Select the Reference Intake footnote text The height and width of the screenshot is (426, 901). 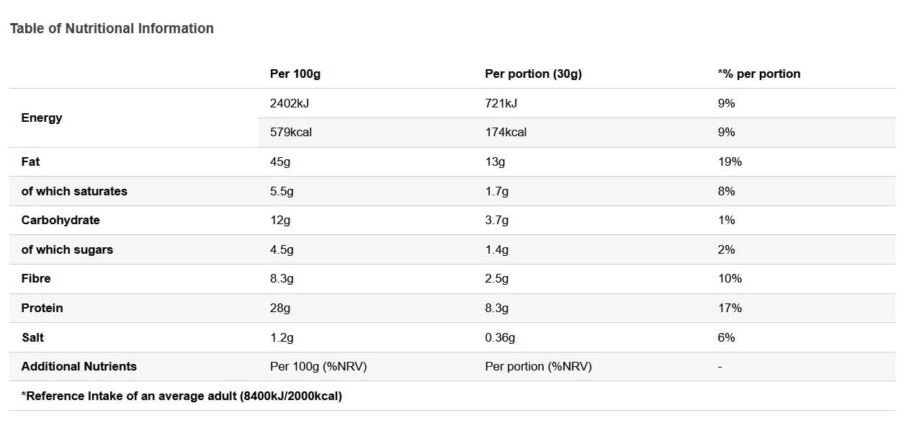(x=181, y=396)
